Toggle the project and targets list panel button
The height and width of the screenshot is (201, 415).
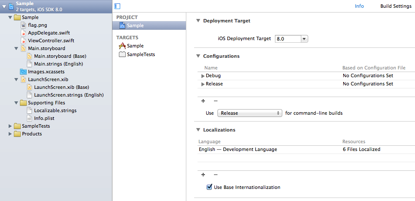[x=118, y=6]
